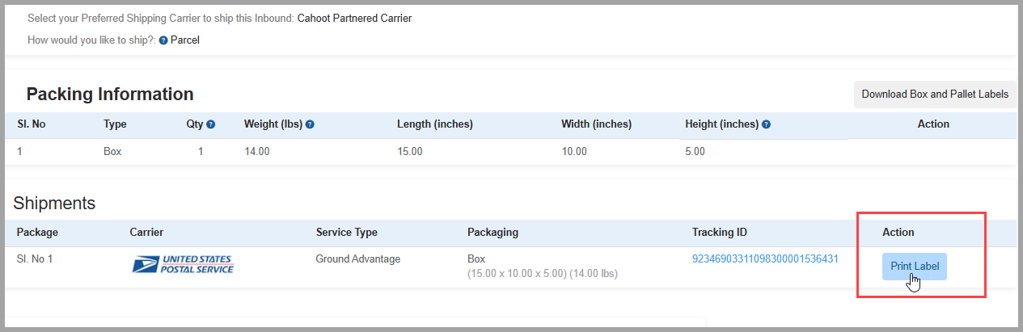This screenshot has width=1023, height=332.
Task: Click Cahoot Partnered Carrier text
Action: click(354, 18)
